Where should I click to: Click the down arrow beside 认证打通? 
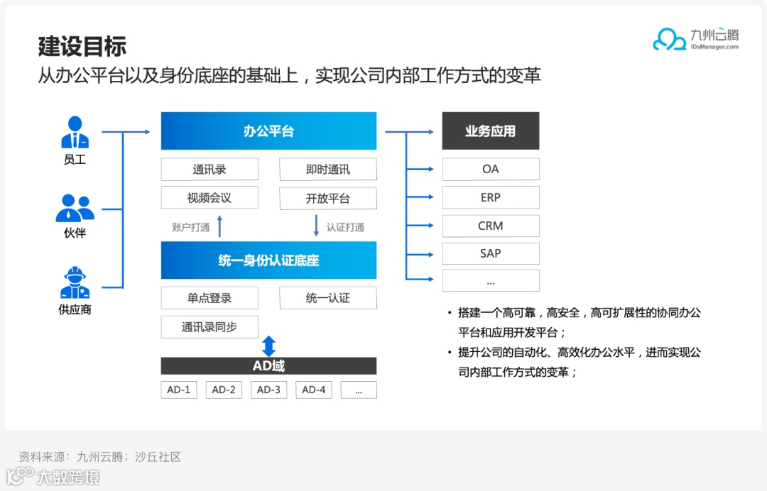(316, 226)
